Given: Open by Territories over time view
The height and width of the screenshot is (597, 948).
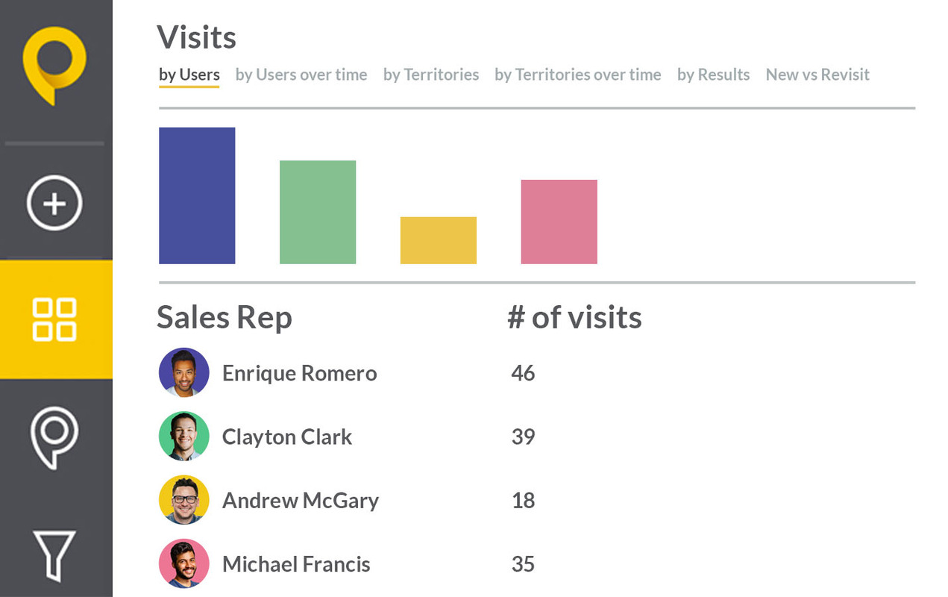Looking at the screenshot, I should click(577, 75).
